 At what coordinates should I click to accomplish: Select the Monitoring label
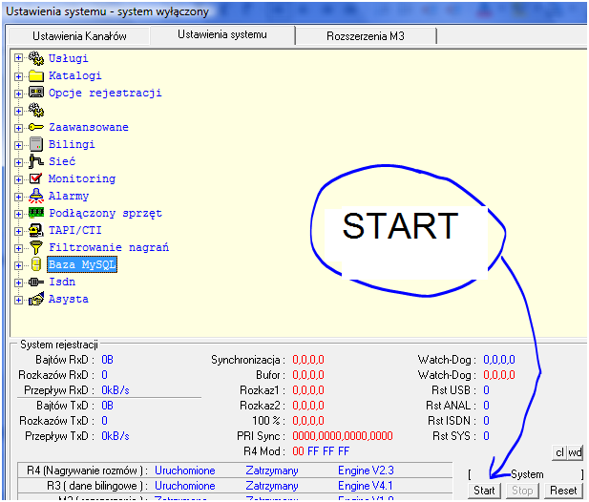click(x=82, y=178)
